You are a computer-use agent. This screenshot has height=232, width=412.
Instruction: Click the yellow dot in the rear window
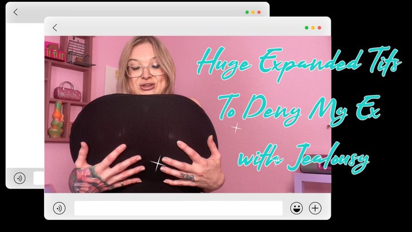[x=253, y=12]
